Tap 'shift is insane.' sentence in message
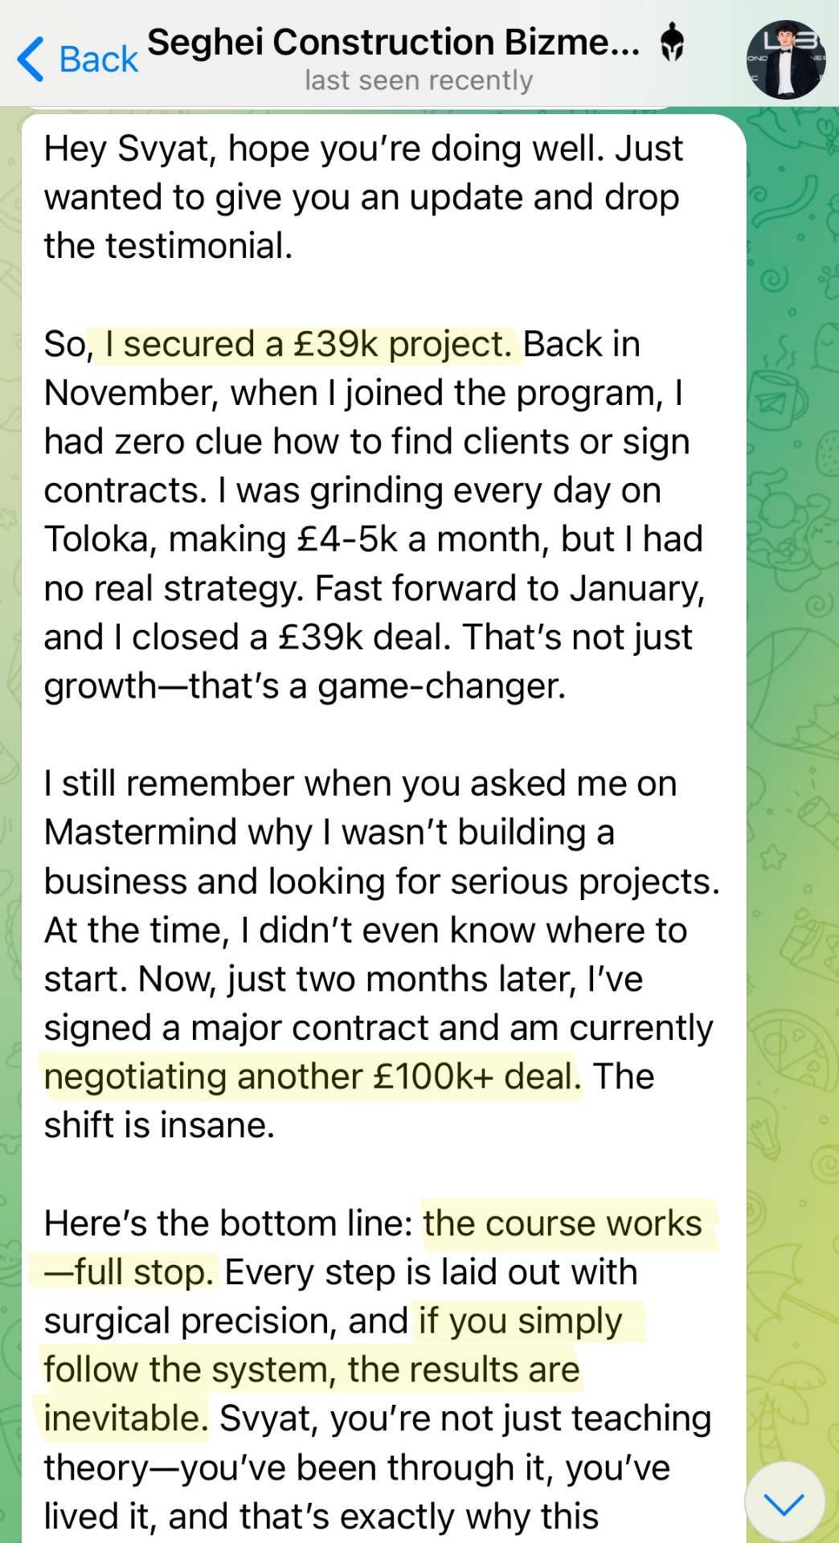This screenshot has width=839, height=1543. (159, 1126)
